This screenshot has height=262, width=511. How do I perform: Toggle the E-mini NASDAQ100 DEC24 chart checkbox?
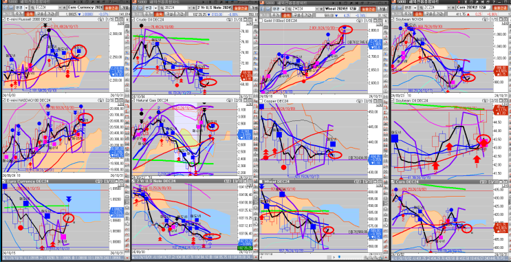(3, 100)
